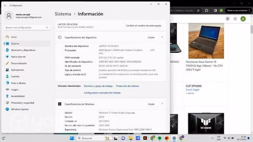Go back with the Configuración back arrow
253x142 pixels.
[5, 6]
